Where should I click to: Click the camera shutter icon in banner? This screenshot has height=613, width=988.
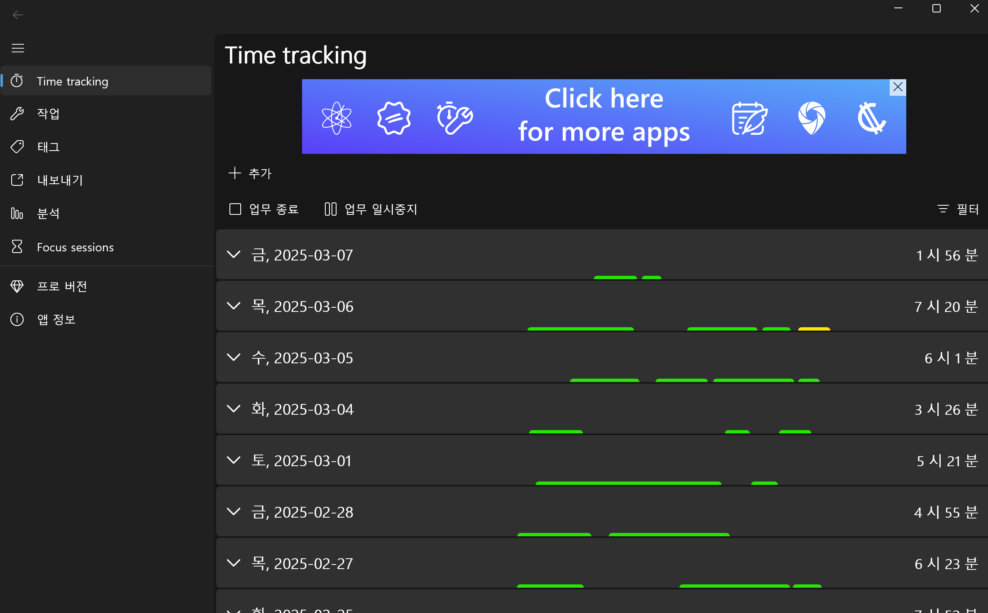(811, 118)
